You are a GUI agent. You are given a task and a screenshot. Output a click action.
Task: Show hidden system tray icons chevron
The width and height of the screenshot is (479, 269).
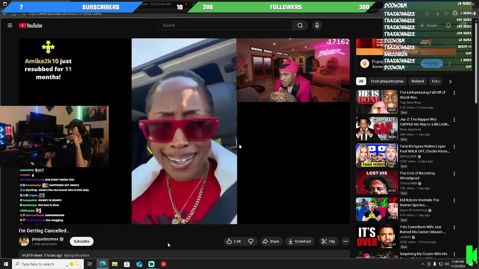(423, 264)
